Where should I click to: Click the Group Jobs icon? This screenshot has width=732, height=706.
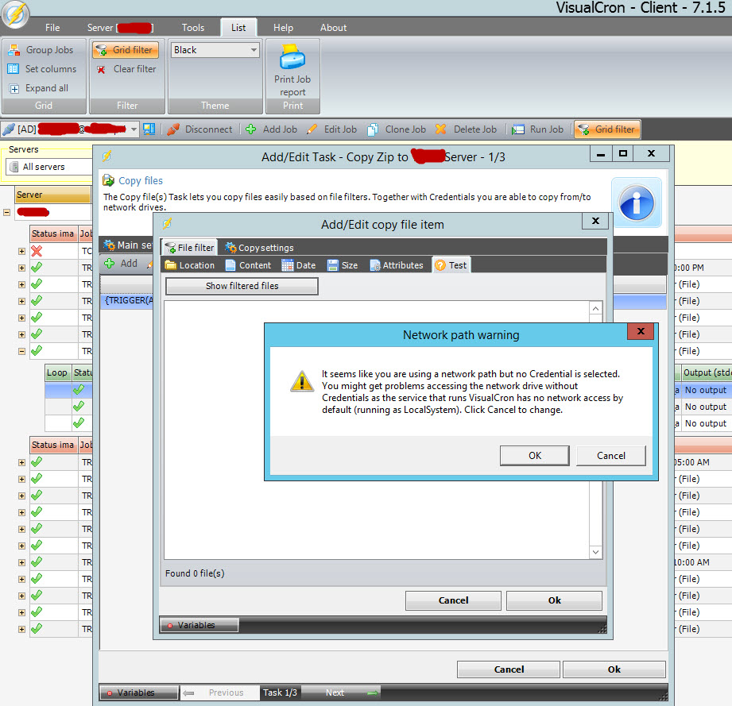[14, 50]
